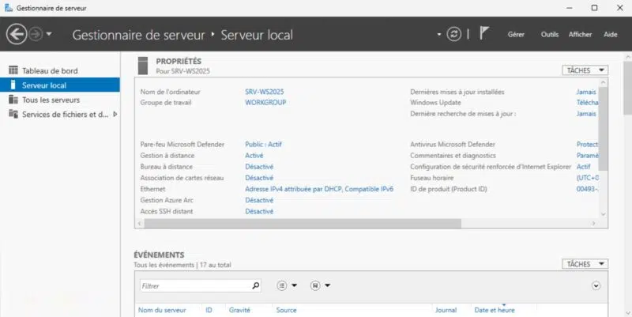Click the forward navigation arrow
The image size is (632, 317).
click(36, 35)
